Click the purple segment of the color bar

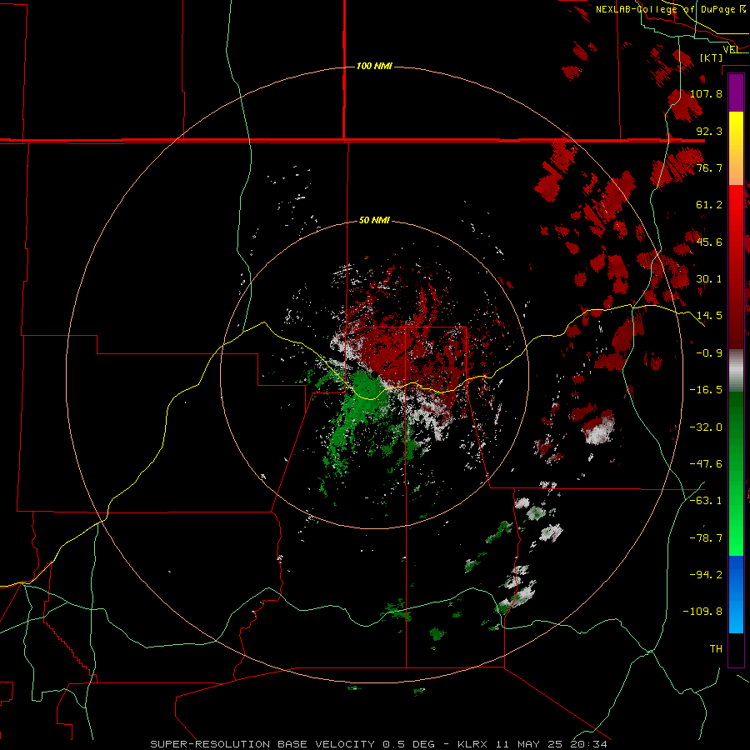[736, 93]
